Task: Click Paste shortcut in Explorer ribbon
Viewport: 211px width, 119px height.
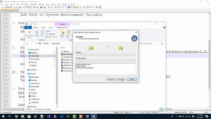Action: [x=51, y=37]
